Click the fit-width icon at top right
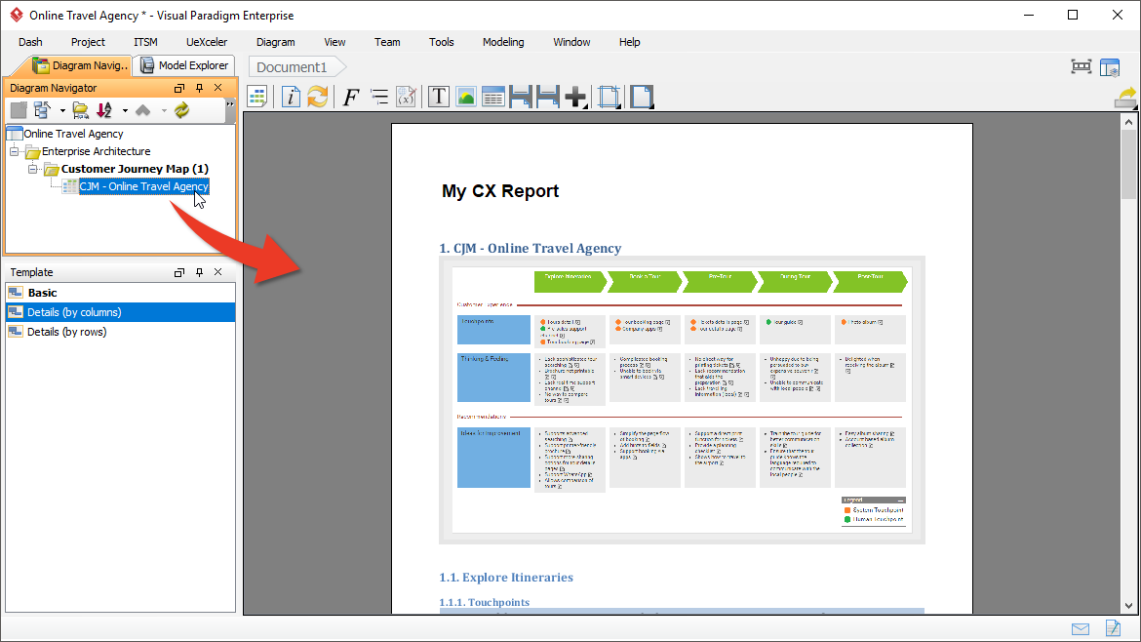Screen dimensions: 1141x642 [x=1082, y=67]
